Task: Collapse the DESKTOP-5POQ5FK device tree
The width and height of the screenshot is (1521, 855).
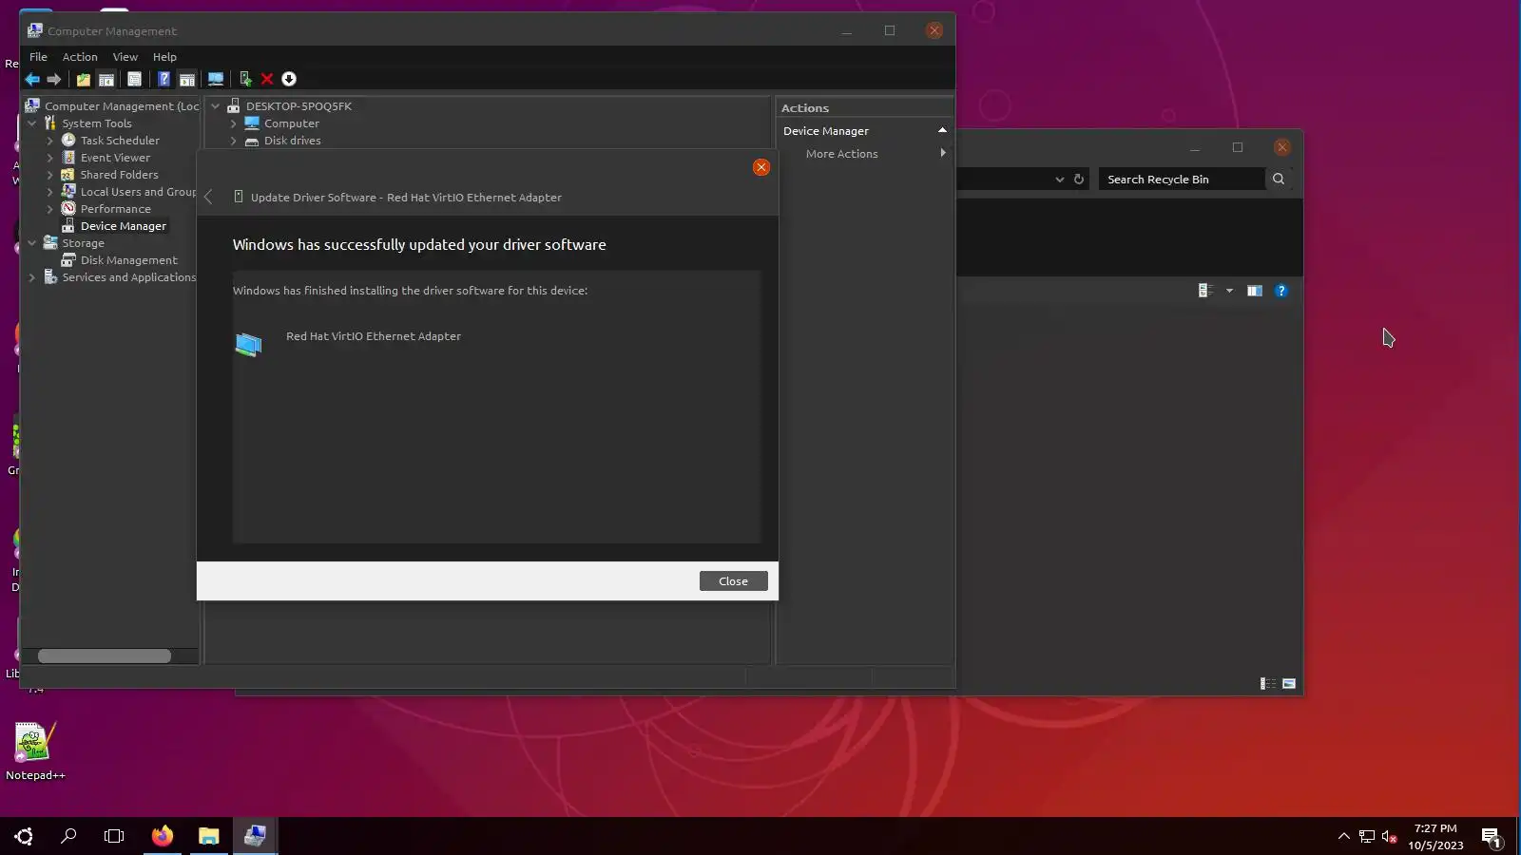Action: (216, 106)
